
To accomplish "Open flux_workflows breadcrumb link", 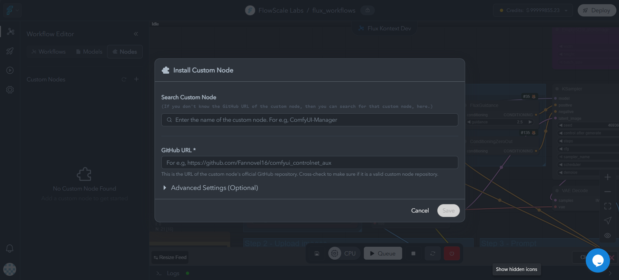I will [334, 10].
